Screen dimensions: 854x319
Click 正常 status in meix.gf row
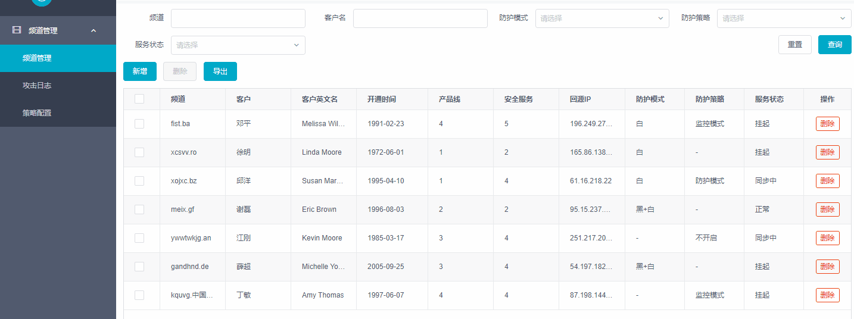tap(762, 209)
